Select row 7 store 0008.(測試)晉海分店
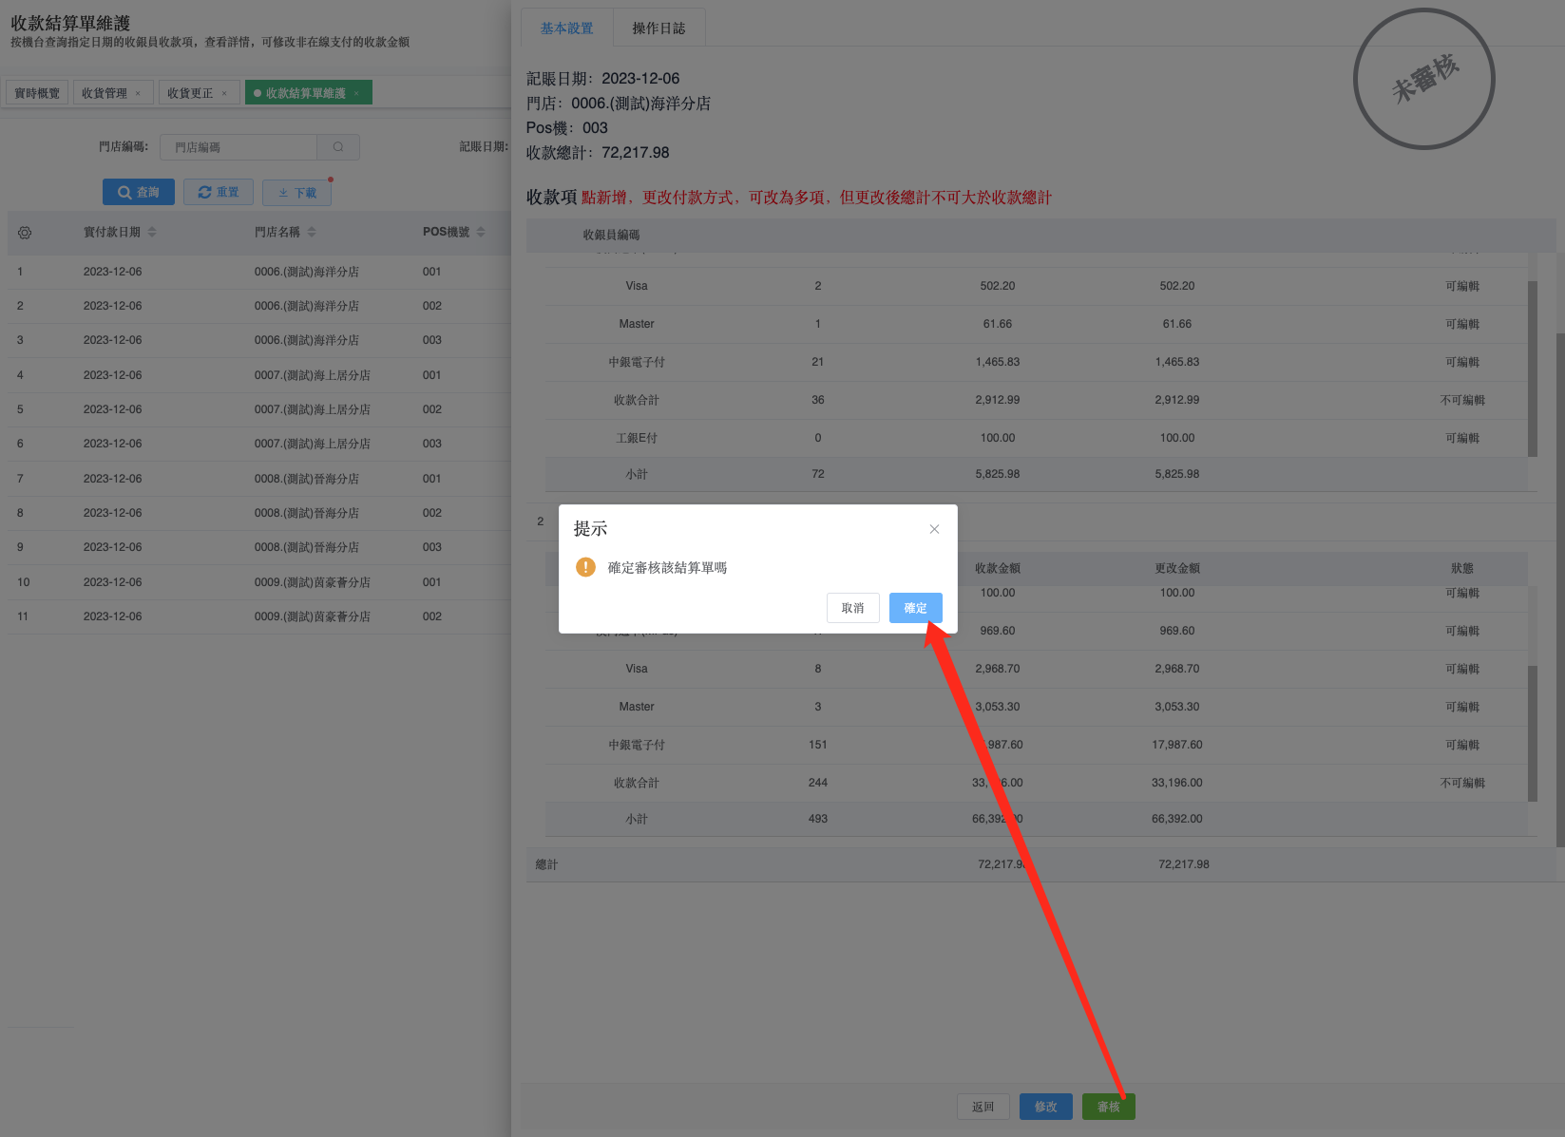Screen dimensions: 1565x1137 tap(307, 479)
